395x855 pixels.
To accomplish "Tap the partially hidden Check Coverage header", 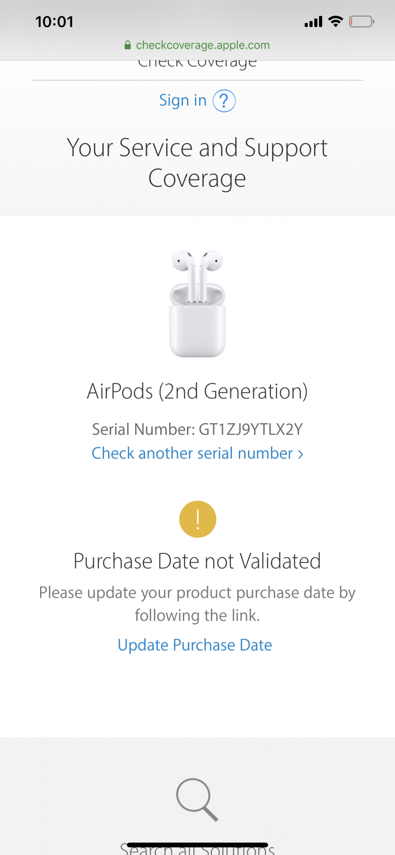I will tap(197, 64).
